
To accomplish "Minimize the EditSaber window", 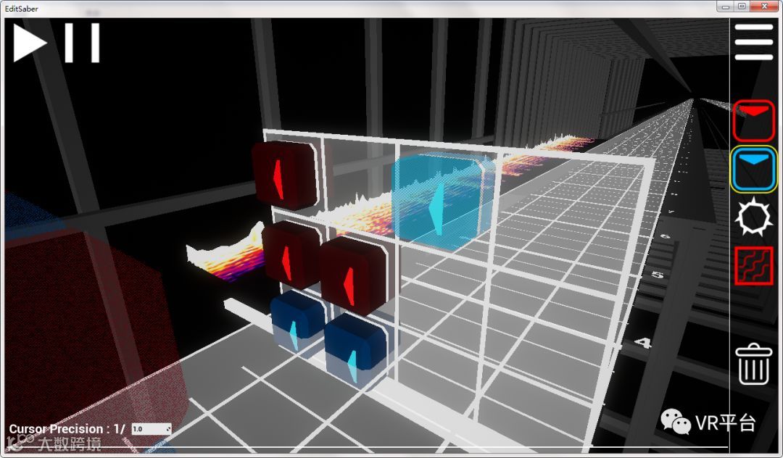I will pyautogui.click(x=726, y=7).
